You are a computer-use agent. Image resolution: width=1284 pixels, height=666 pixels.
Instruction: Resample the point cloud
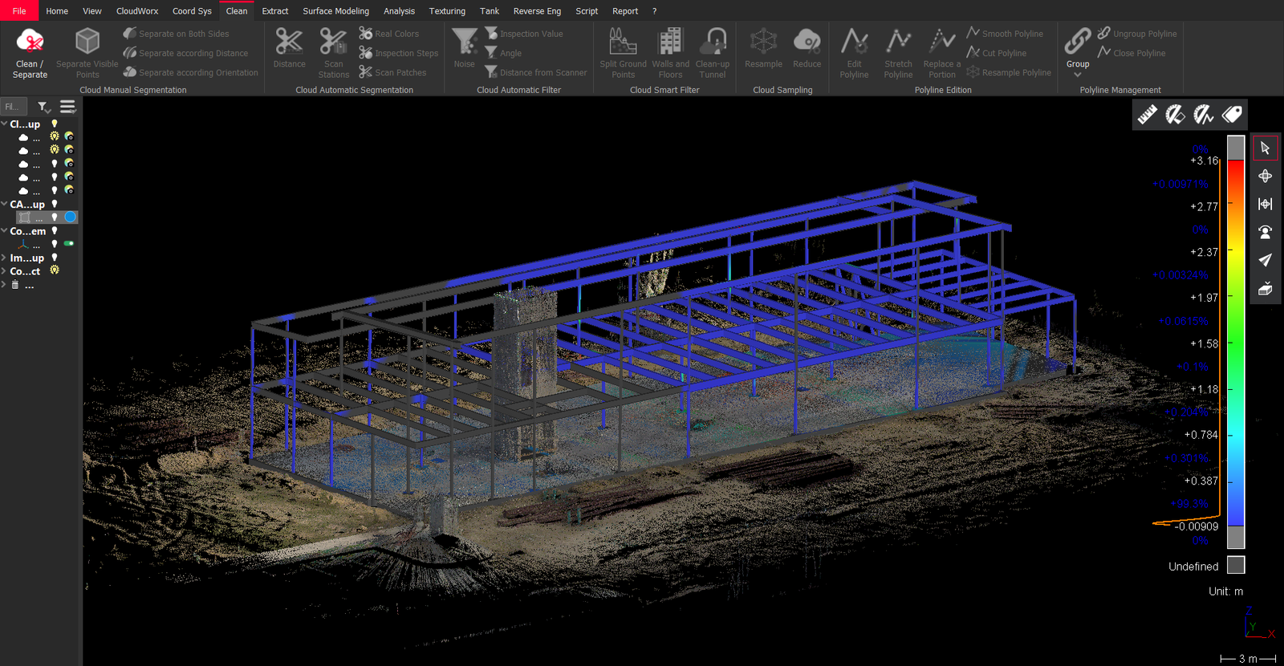(763, 49)
